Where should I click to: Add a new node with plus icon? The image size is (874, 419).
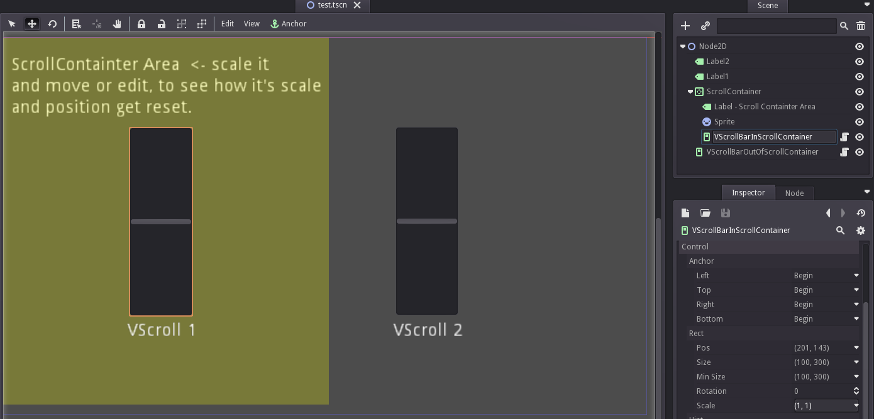[685, 26]
